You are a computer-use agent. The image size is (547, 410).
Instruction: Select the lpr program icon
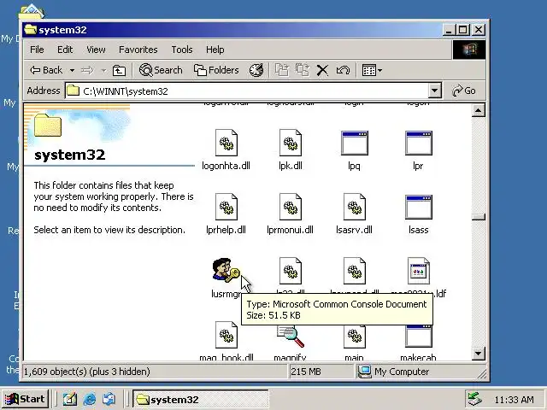419,143
